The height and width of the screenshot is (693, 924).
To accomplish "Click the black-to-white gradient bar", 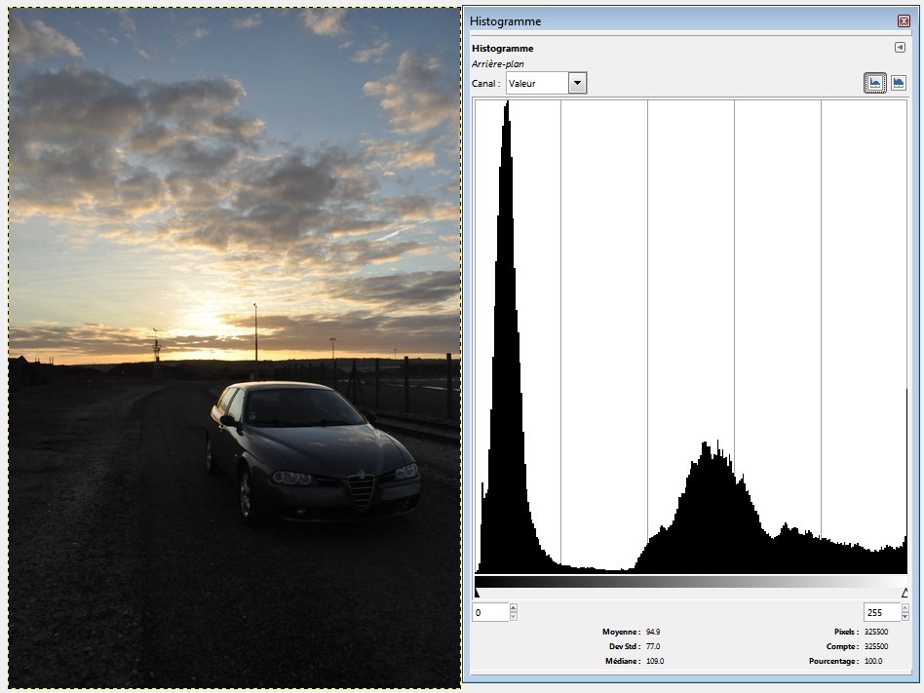I will coord(690,581).
